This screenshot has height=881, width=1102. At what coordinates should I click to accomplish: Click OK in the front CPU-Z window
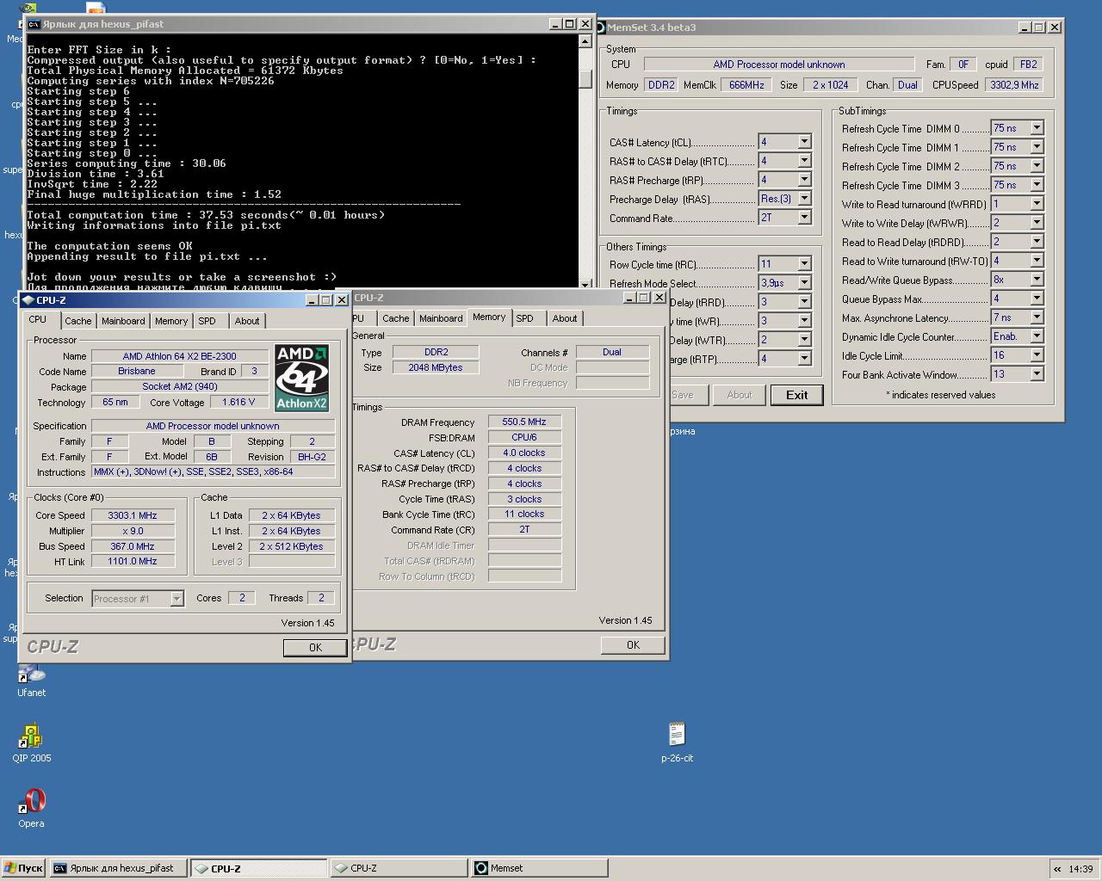(x=315, y=648)
